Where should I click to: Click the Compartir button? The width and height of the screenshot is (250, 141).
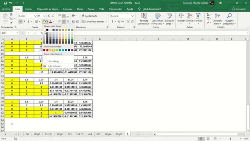[x=239, y=9]
